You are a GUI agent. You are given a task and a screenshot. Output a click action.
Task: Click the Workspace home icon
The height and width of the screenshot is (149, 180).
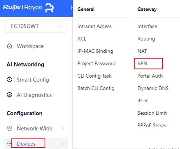pos(9,46)
